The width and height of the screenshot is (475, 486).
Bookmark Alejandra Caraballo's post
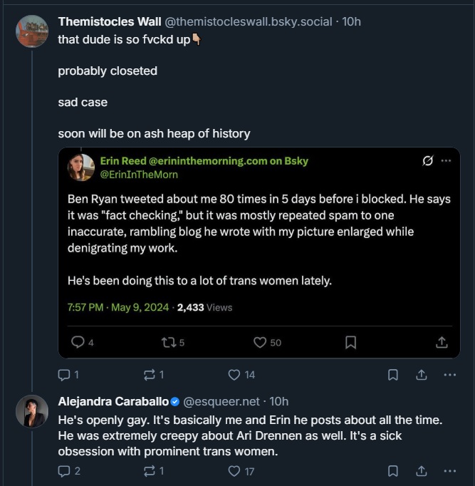tap(392, 470)
